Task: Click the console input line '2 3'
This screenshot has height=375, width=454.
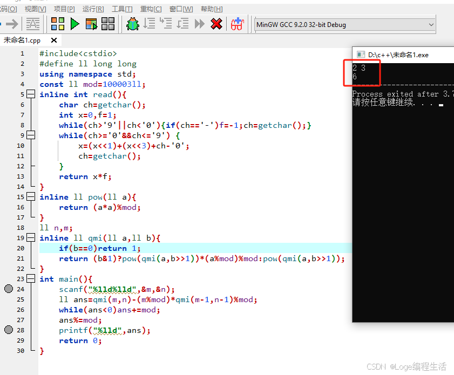Action: [x=359, y=68]
